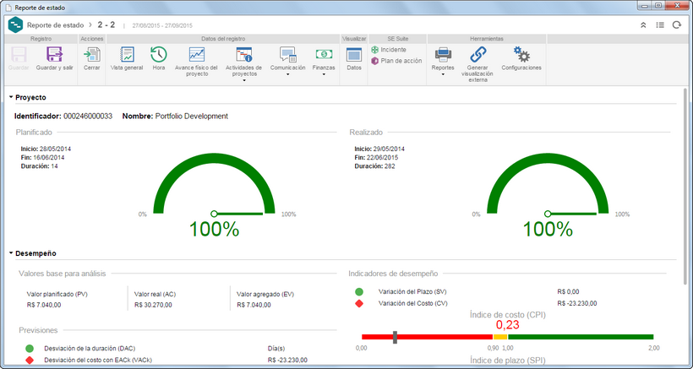Click the date range 27/08/2015 - 27/09/2015

tap(162, 25)
